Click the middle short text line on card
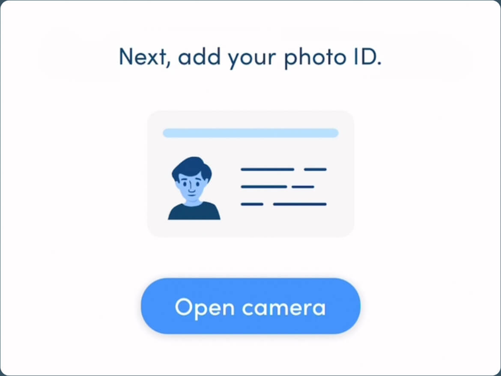This screenshot has height=376, width=501. coord(303,187)
